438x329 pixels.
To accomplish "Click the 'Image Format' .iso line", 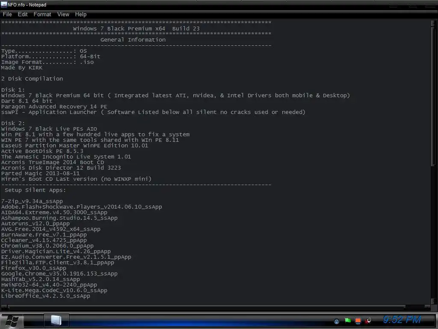I will tap(47, 62).
